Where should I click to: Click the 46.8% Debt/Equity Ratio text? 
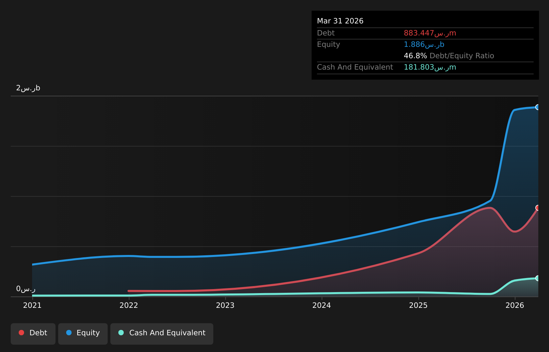point(449,56)
